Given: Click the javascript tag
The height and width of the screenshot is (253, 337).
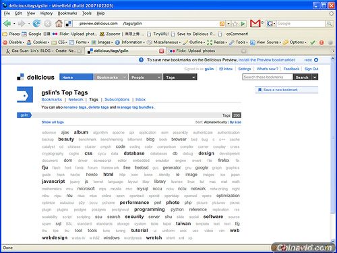Looking at the screenshot, I should 53,181.
